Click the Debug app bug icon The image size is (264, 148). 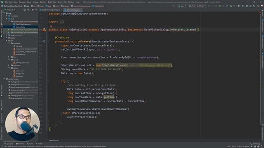pos(220,6)
